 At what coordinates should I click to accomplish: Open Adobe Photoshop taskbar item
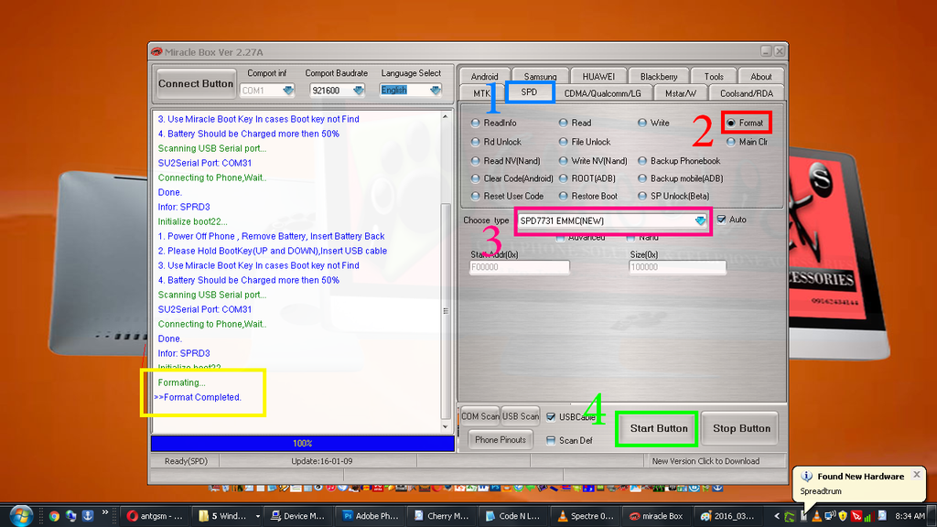click(366, 516)
